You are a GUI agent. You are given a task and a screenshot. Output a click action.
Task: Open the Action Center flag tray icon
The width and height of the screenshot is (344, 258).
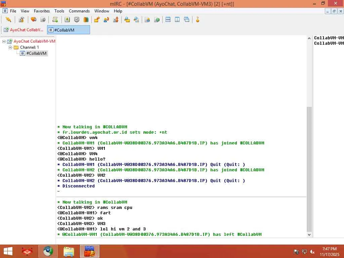pyautogui.click(x=296, y=252)
